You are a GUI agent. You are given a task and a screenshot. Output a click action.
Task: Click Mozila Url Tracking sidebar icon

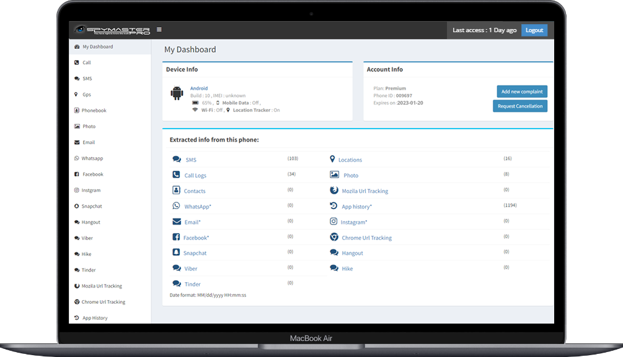[x=77, y=286]
